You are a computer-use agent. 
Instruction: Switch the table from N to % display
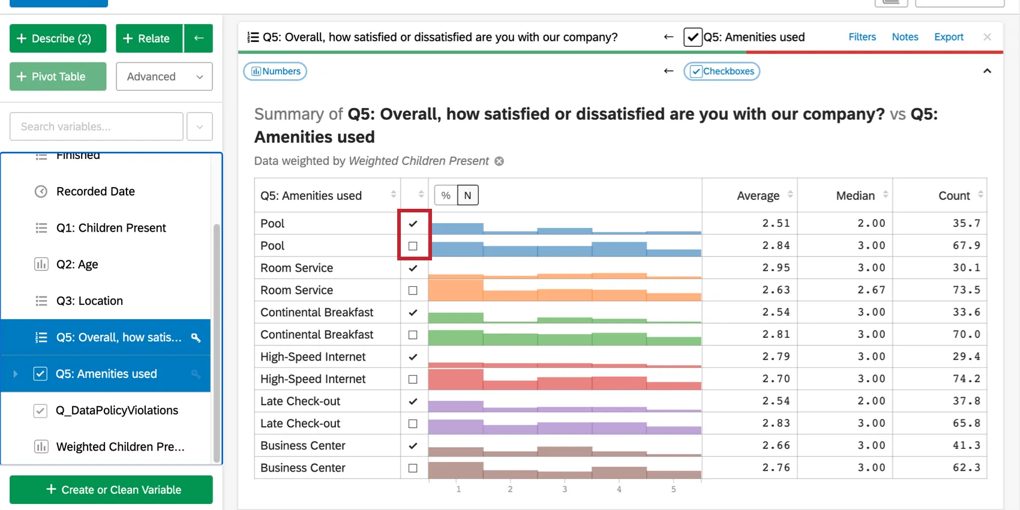coord(445,195)
